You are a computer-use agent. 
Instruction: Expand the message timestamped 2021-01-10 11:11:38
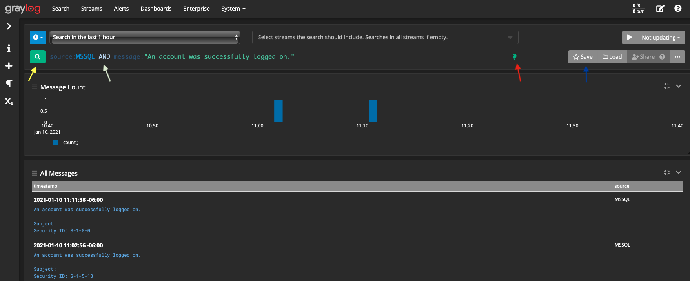point(68,200)
